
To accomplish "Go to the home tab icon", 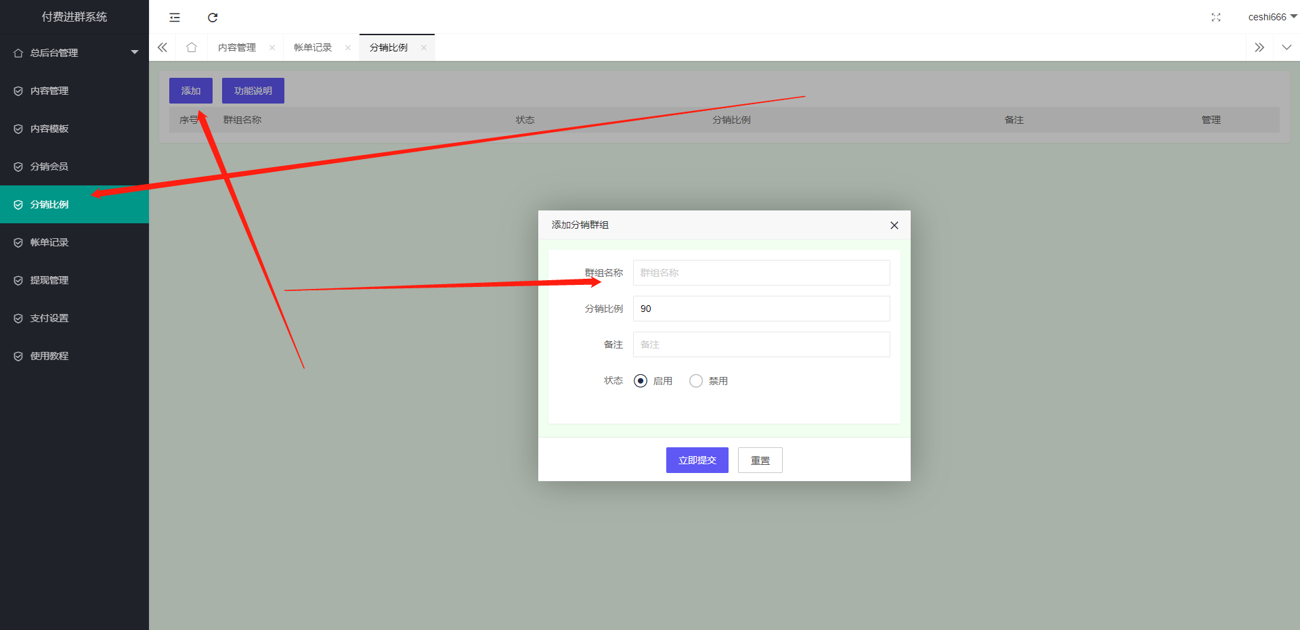I will click(x=192, y=47).
